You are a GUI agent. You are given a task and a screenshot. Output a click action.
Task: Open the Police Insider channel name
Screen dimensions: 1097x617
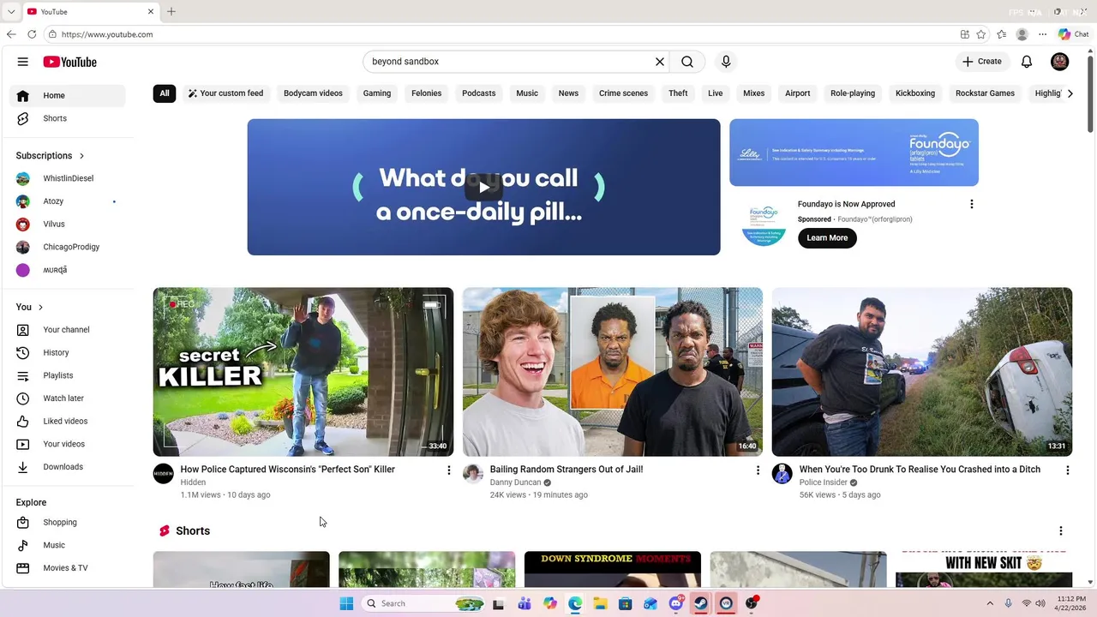point(824,482)
